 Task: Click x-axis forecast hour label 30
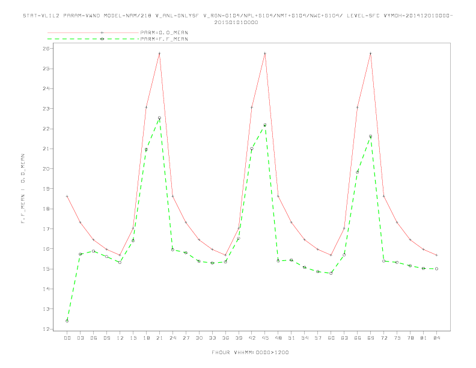click(x=199, y=338)
